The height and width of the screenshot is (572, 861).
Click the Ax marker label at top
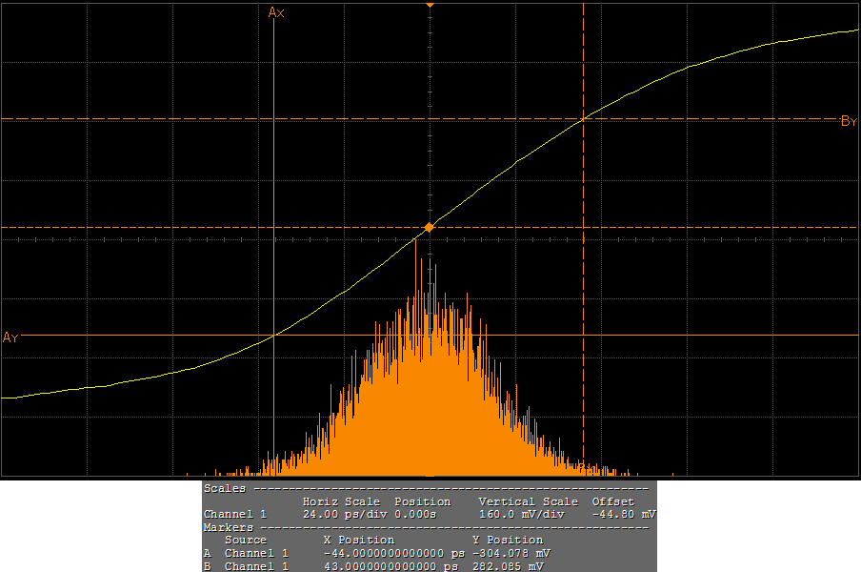276,12
